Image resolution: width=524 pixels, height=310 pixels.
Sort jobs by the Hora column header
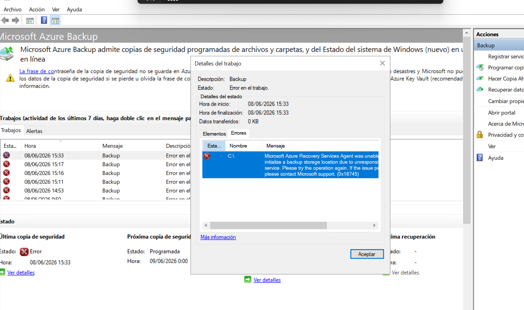click(60, 146)
